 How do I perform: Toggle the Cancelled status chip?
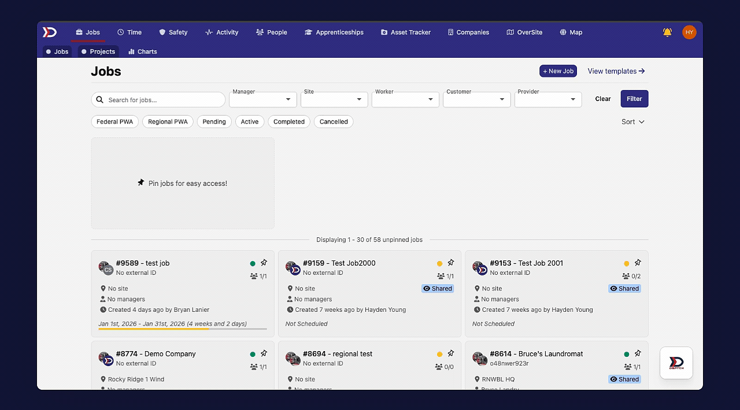click(x=334, y=122)
